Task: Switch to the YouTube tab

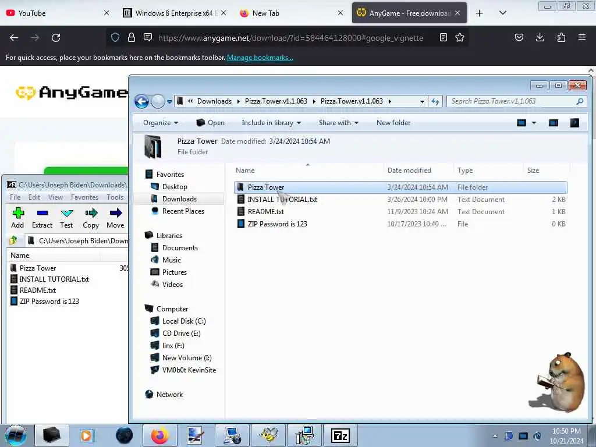Action: coord(58,13)
